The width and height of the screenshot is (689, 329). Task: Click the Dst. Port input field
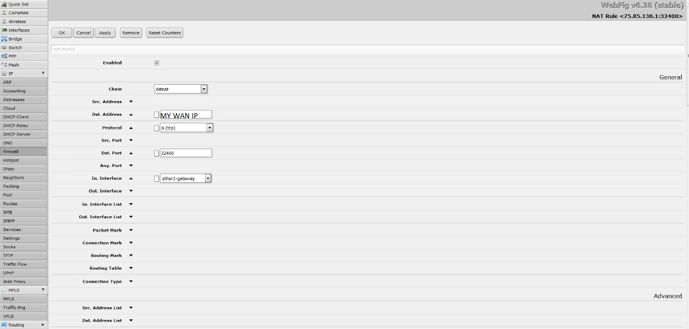[x=186, y=153]
